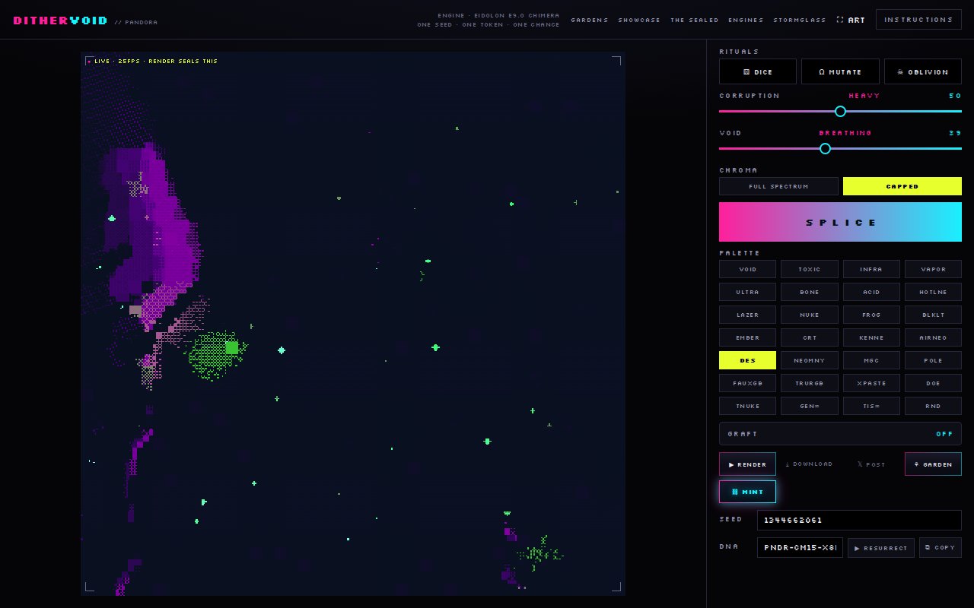Open the Stormglass page
The width and height of the screenshot is (974, 608).
800,20
